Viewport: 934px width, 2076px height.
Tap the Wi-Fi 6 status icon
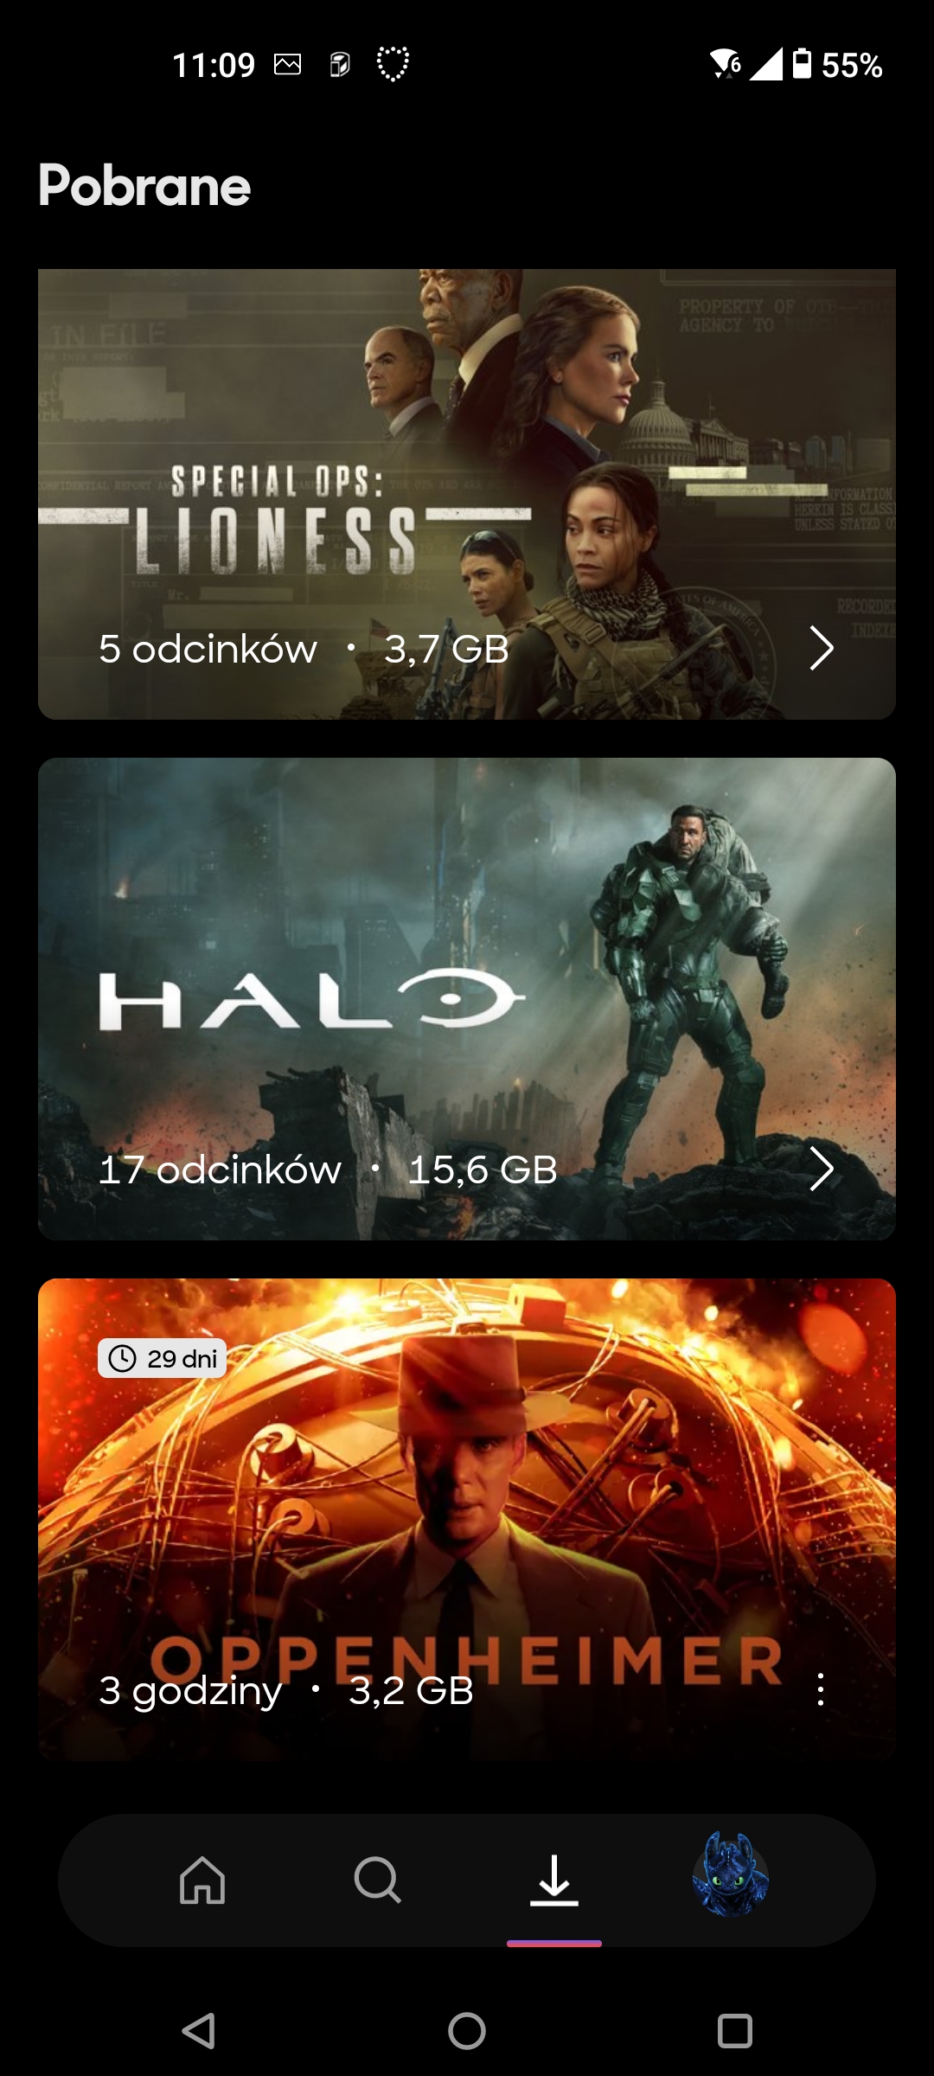[725, 64]
